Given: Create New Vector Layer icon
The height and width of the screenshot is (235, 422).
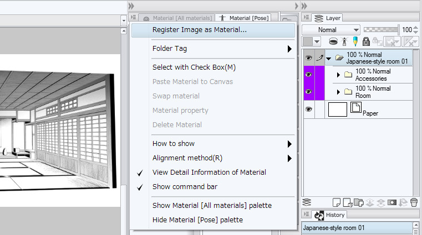Looking at the screenshot, I should click(348, 202).
